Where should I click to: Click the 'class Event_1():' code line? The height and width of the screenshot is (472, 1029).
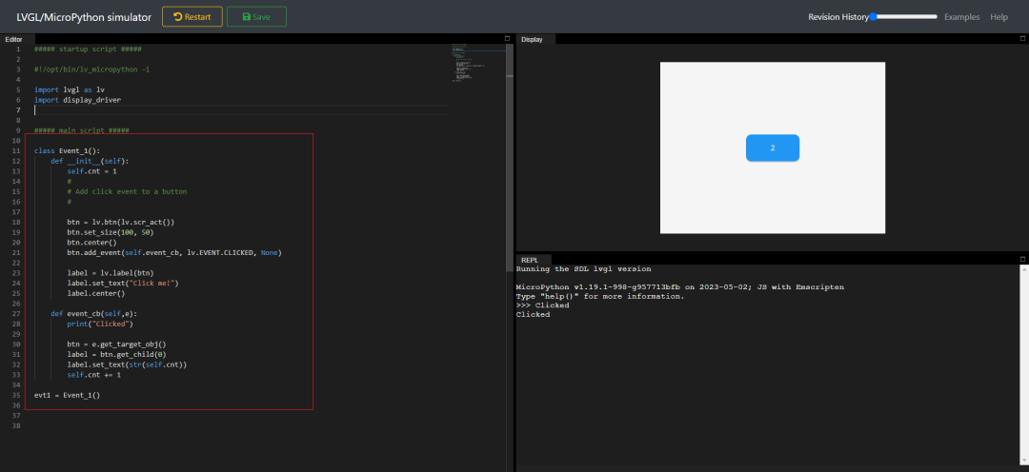click(x=67, y=151)
